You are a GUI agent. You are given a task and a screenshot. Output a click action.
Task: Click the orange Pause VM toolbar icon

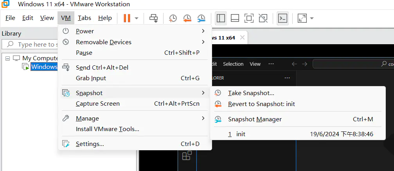click(x=127, y=18)
